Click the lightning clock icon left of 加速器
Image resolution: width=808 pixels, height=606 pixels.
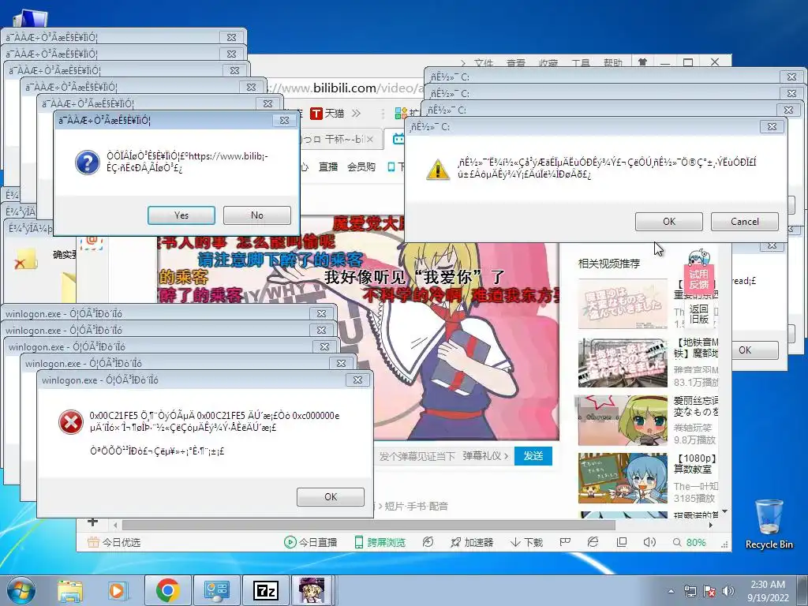point(428,542)
